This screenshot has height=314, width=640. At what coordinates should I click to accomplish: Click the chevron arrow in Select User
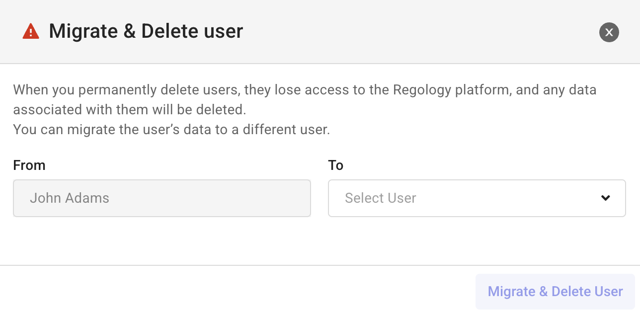click(x=605, y=198)
